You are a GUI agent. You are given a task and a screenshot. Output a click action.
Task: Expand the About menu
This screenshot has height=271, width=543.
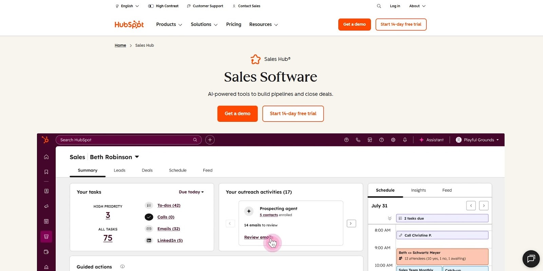pyautogui.click(x=417, y=6)
